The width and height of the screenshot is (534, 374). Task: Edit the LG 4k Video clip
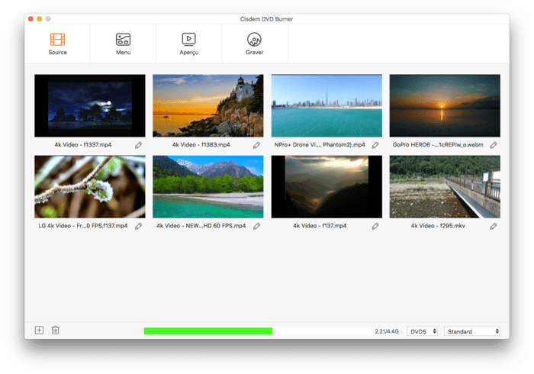click(139, 227)
